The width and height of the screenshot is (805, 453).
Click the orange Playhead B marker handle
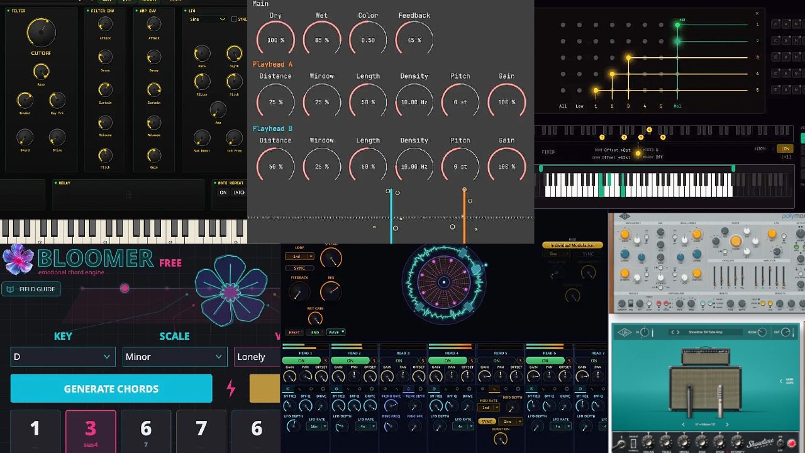pos(464,189)
